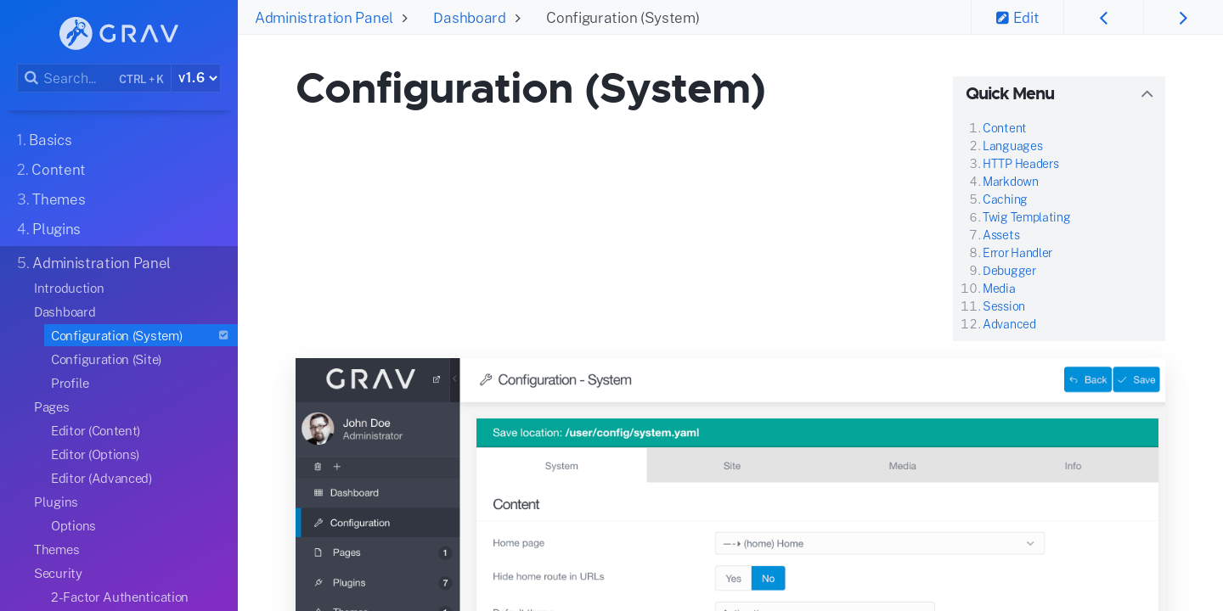Open the v1.6 version dropdown
1223x611 pixels.
(x=196, y=78)
